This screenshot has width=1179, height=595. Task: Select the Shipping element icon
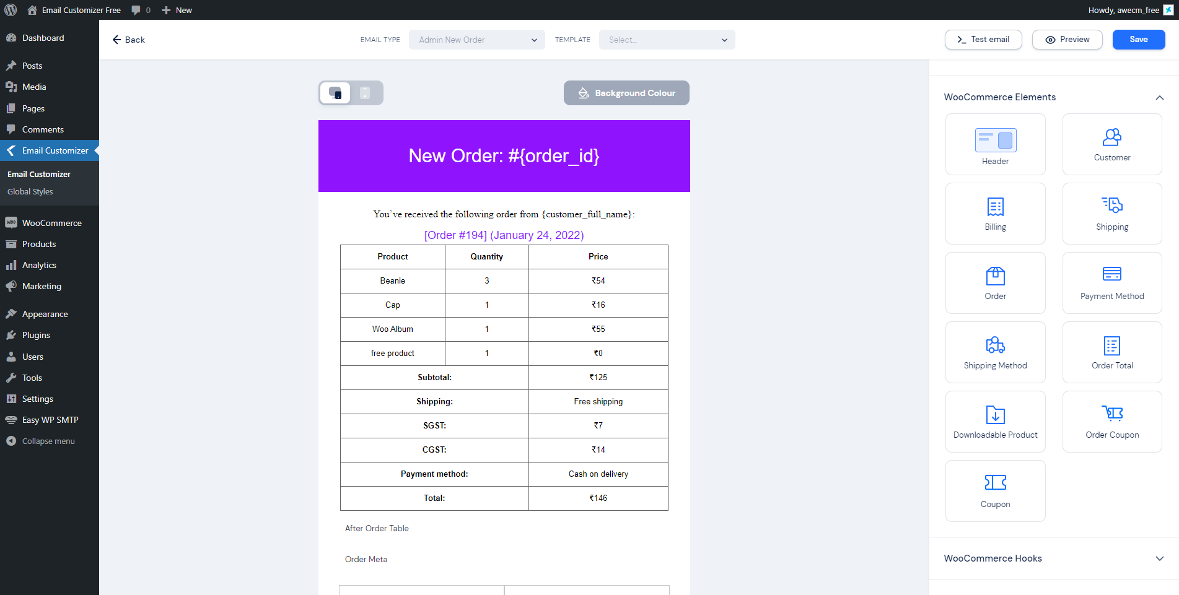point(1112,205)
